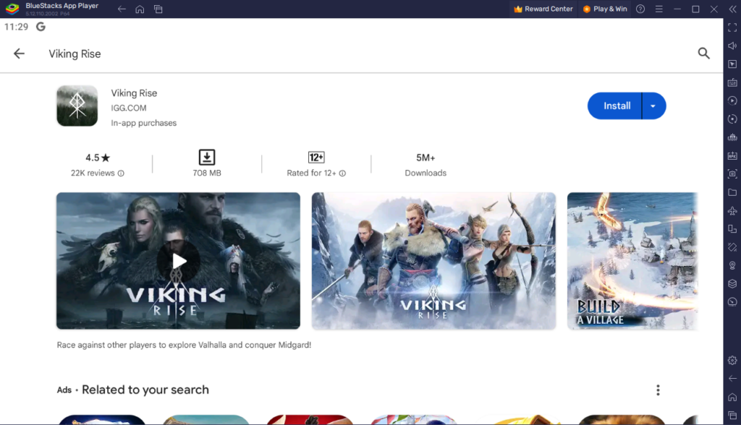Viewport: 741px width, 425px height.
Task: Play the Viking Rise trailer video
Action: pos(178,261)
